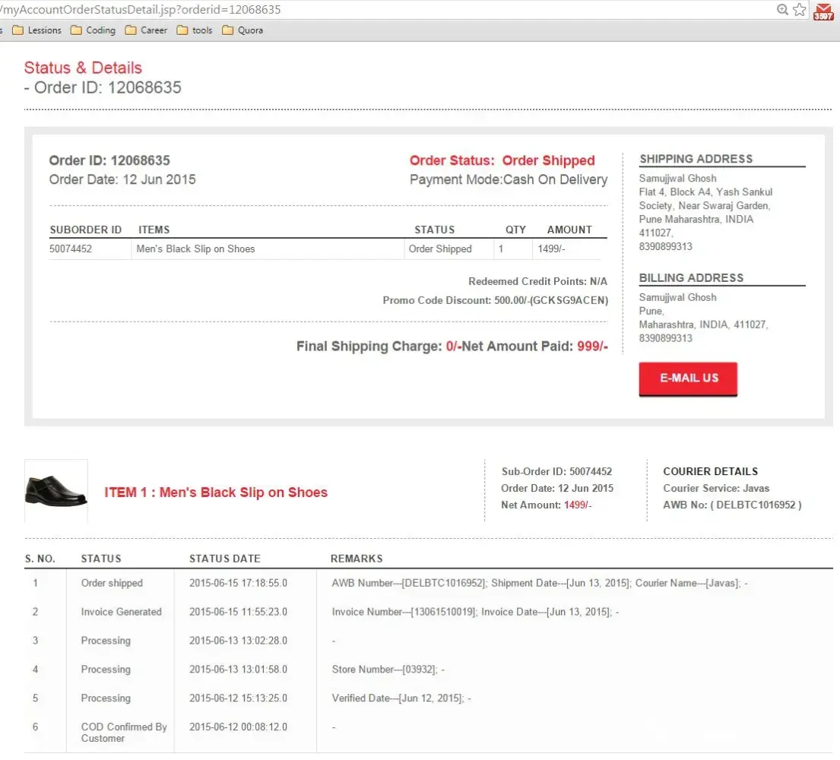Click the black shoe product thumbnail
The height and width of the screenshot is (760, 840).
click(x=55, y=491)
